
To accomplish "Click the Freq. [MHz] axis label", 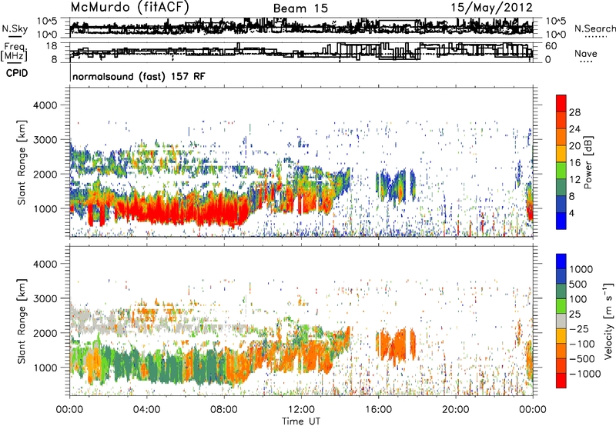I will [x=15, y=52].
